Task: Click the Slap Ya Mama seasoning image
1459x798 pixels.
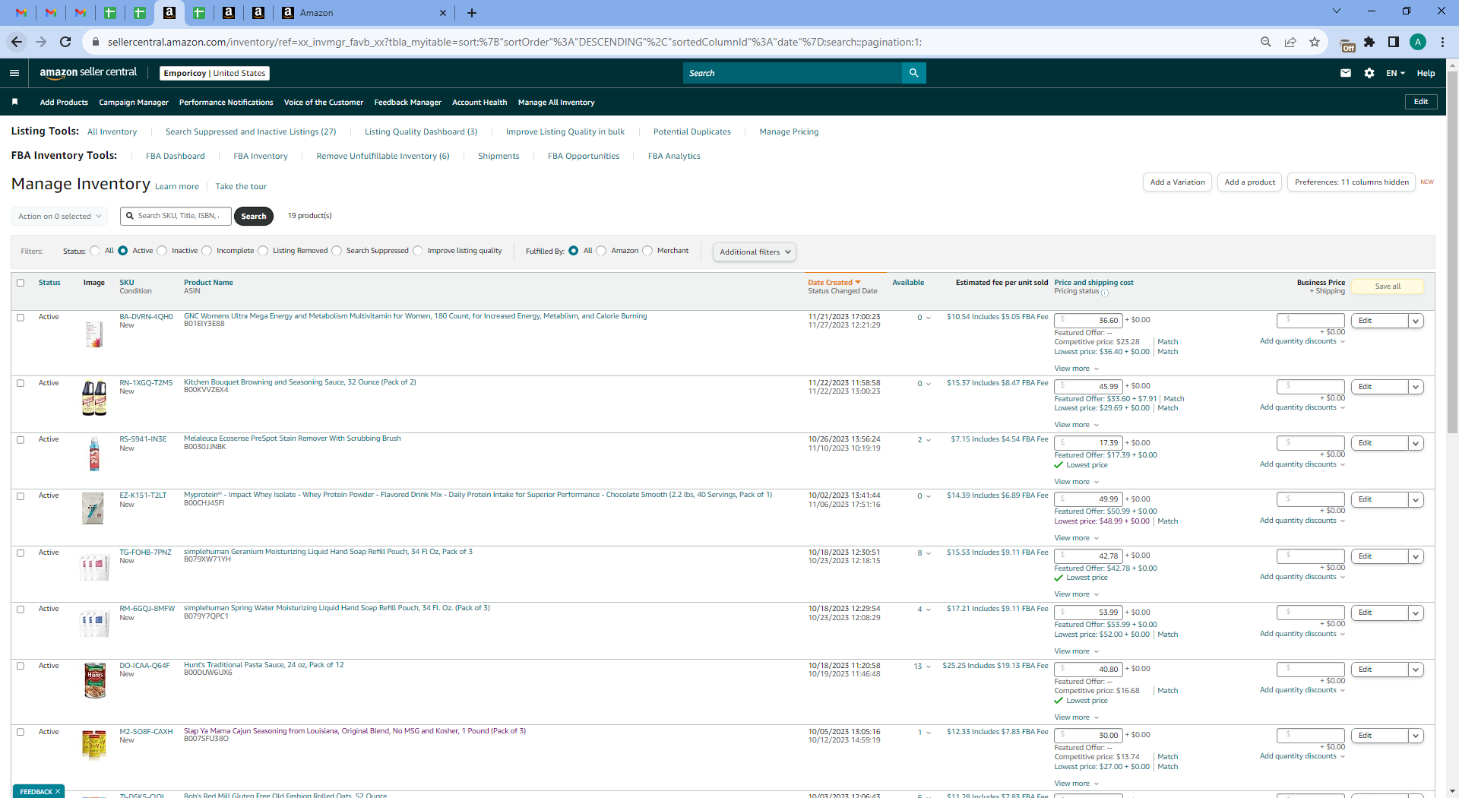Action: pos(93,746)
